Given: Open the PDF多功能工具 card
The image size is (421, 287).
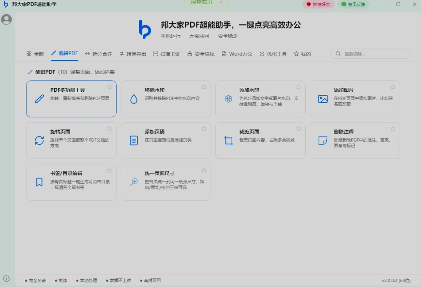Looking at the screenshot, I should [71, 99].
